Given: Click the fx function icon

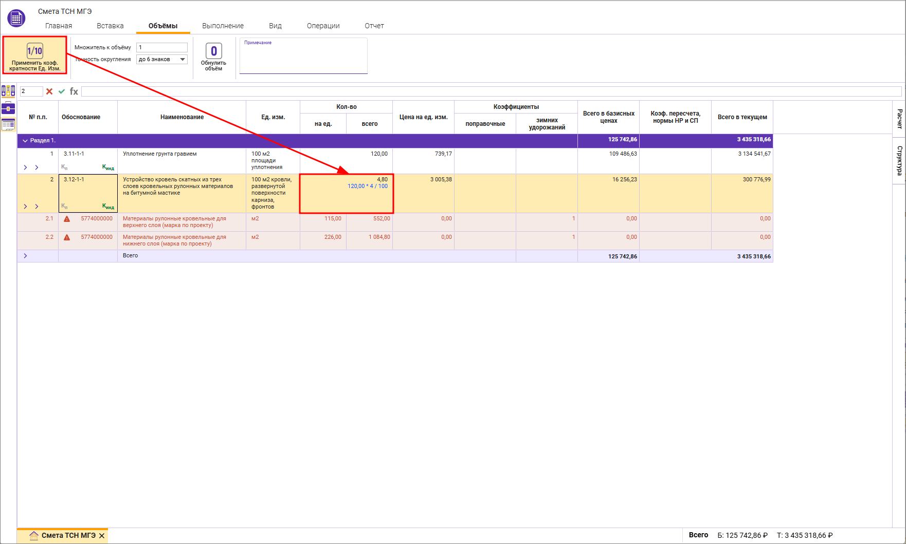Looking at the screenshot, I should click(74, 91).
